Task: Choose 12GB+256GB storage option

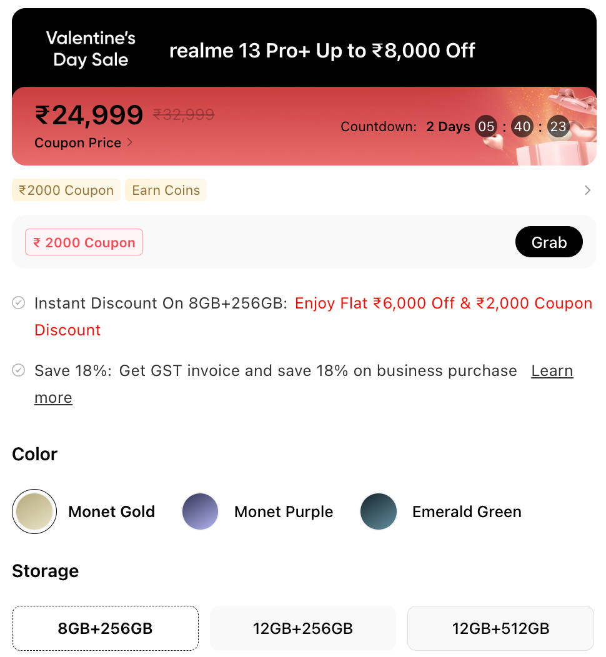Action: (x=302, y=628)
